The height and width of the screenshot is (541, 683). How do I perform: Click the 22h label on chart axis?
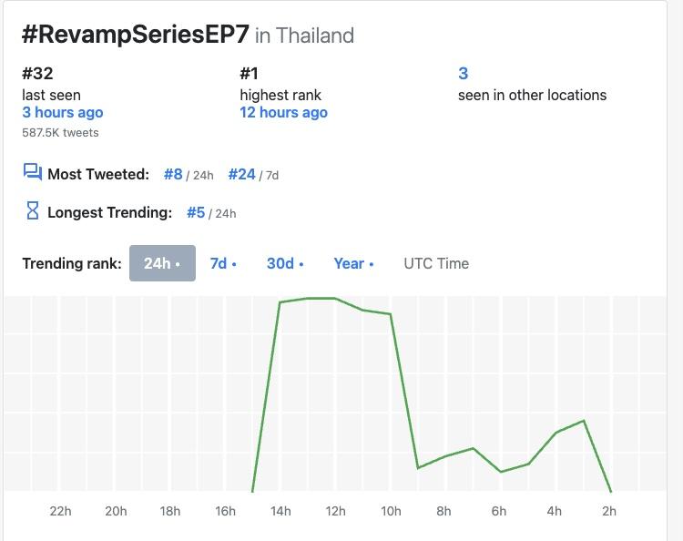pyautogui.click(x=60, y=511)
